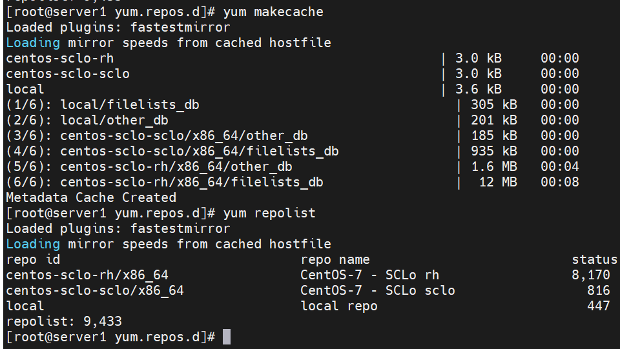Click the 'local repo' repo name
Viewport: 620px width, 349px height.
click(339, 306)
